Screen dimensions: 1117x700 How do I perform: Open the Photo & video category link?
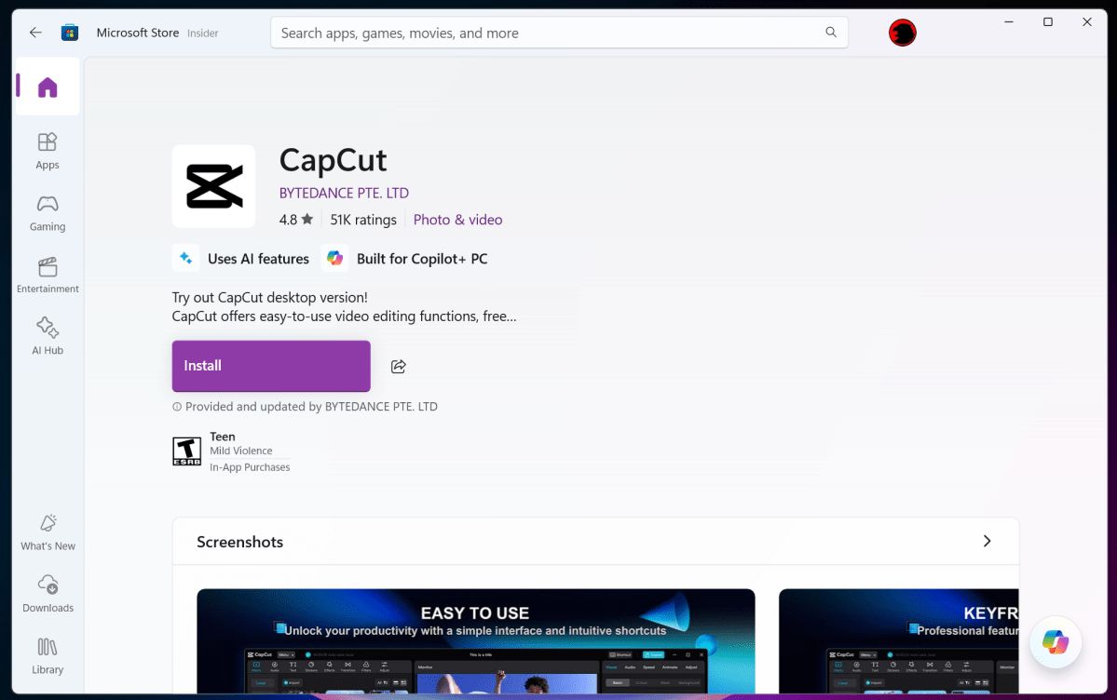point(458,220)
